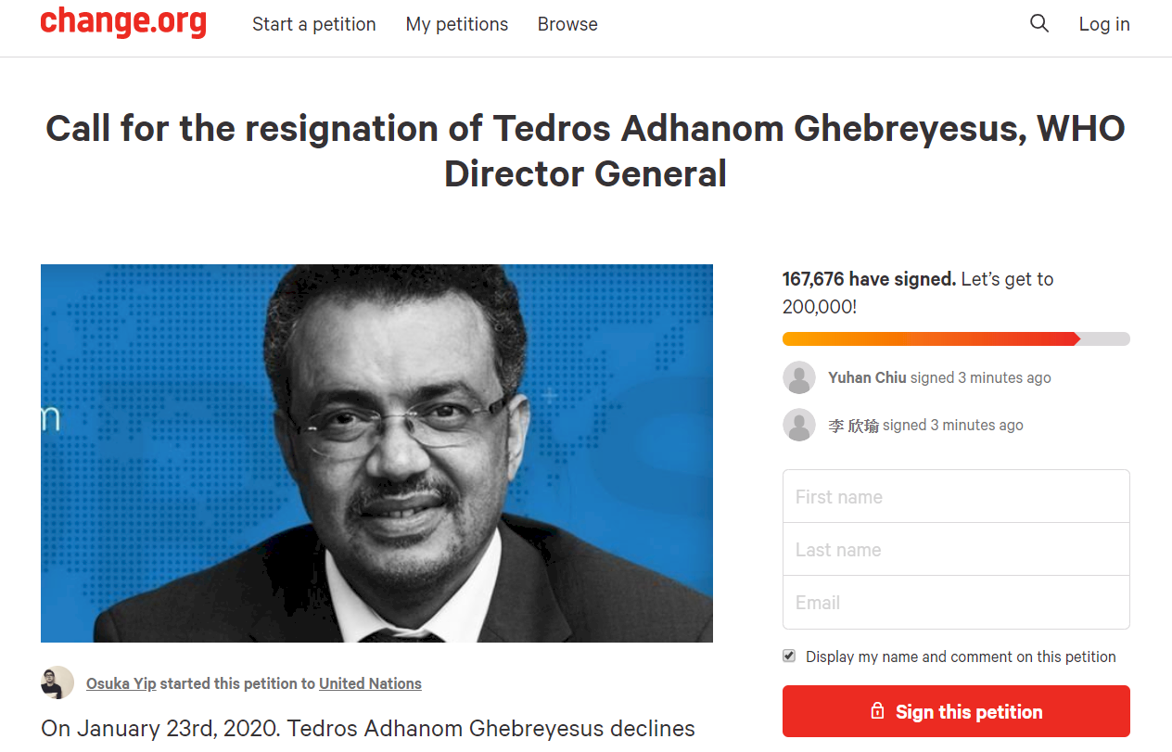Image resolution: width=1172 pixels, height=752 pixels.
Task: Click the petition title heading
Action: tap(585, 150)
